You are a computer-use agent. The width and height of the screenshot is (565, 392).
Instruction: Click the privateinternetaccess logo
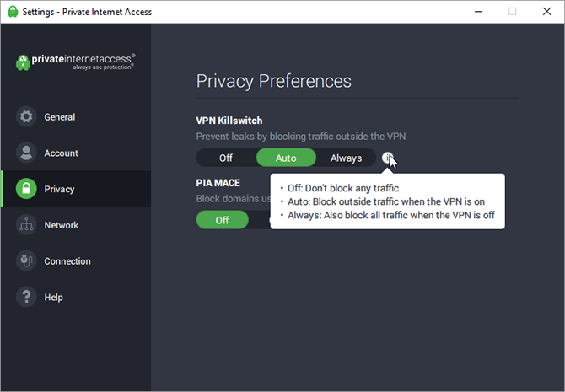[x=76, y=62]
